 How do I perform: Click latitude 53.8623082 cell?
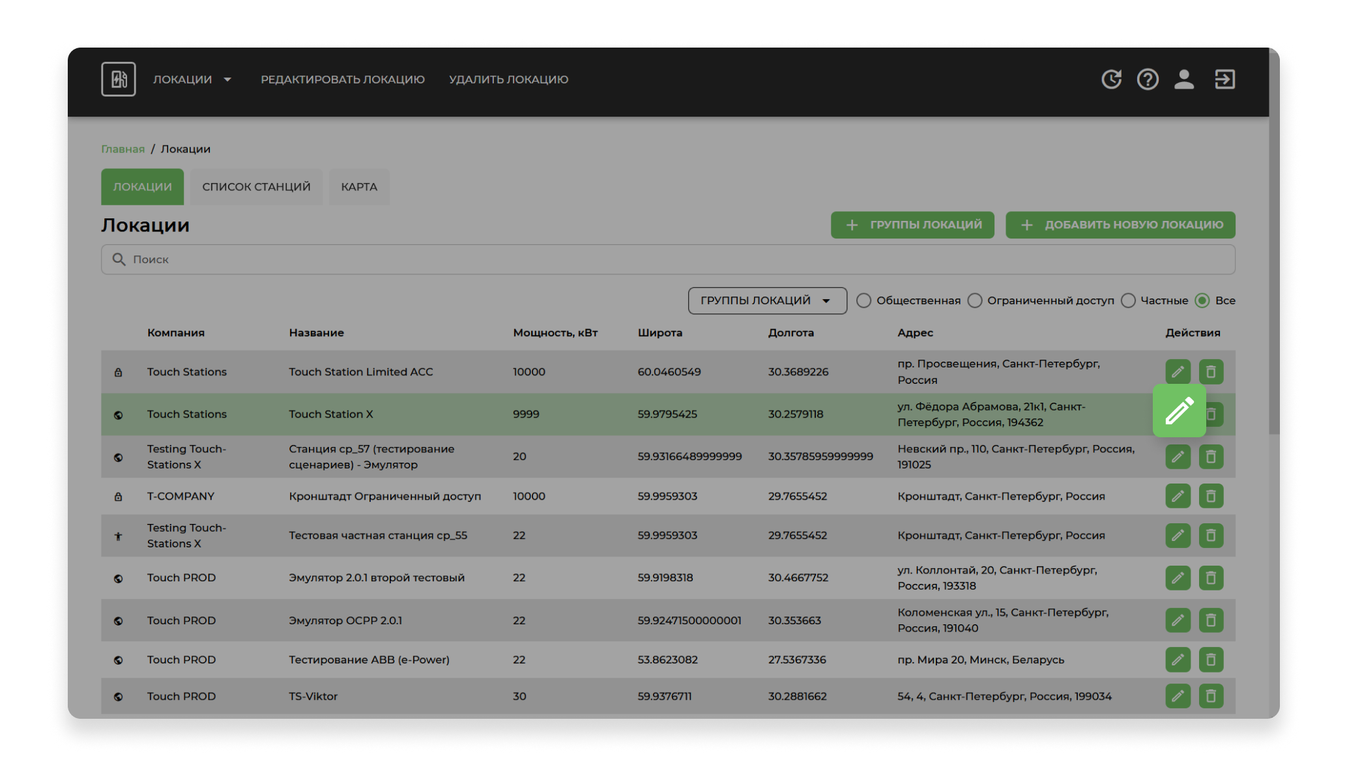667,659
